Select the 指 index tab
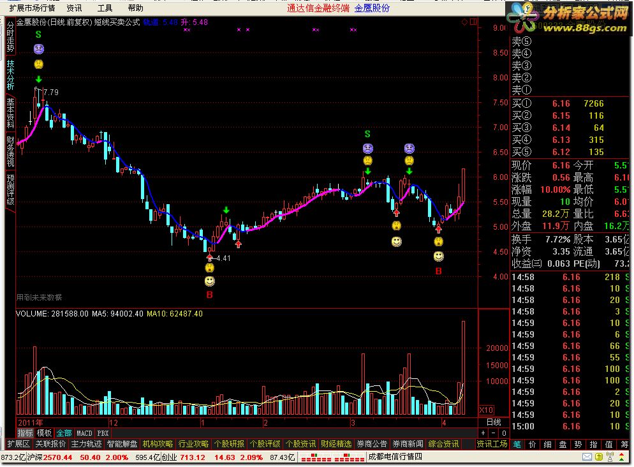 pos(594,445)
